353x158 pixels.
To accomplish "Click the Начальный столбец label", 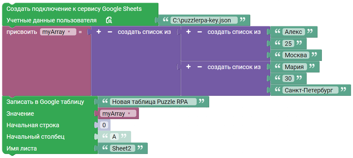I will [35, 137].
